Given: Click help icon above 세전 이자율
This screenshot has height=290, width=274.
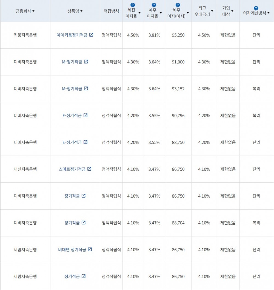Looking at the screenshot, I should click(x=133, y=5).
